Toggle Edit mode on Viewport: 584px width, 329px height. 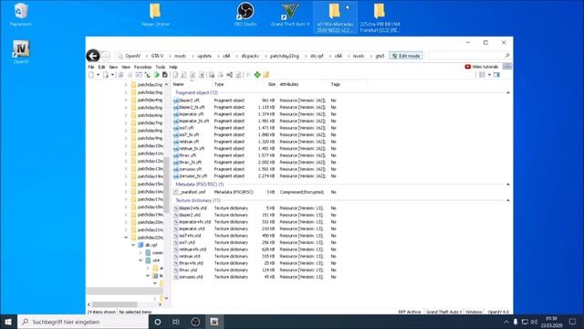[x=406, y=56]
